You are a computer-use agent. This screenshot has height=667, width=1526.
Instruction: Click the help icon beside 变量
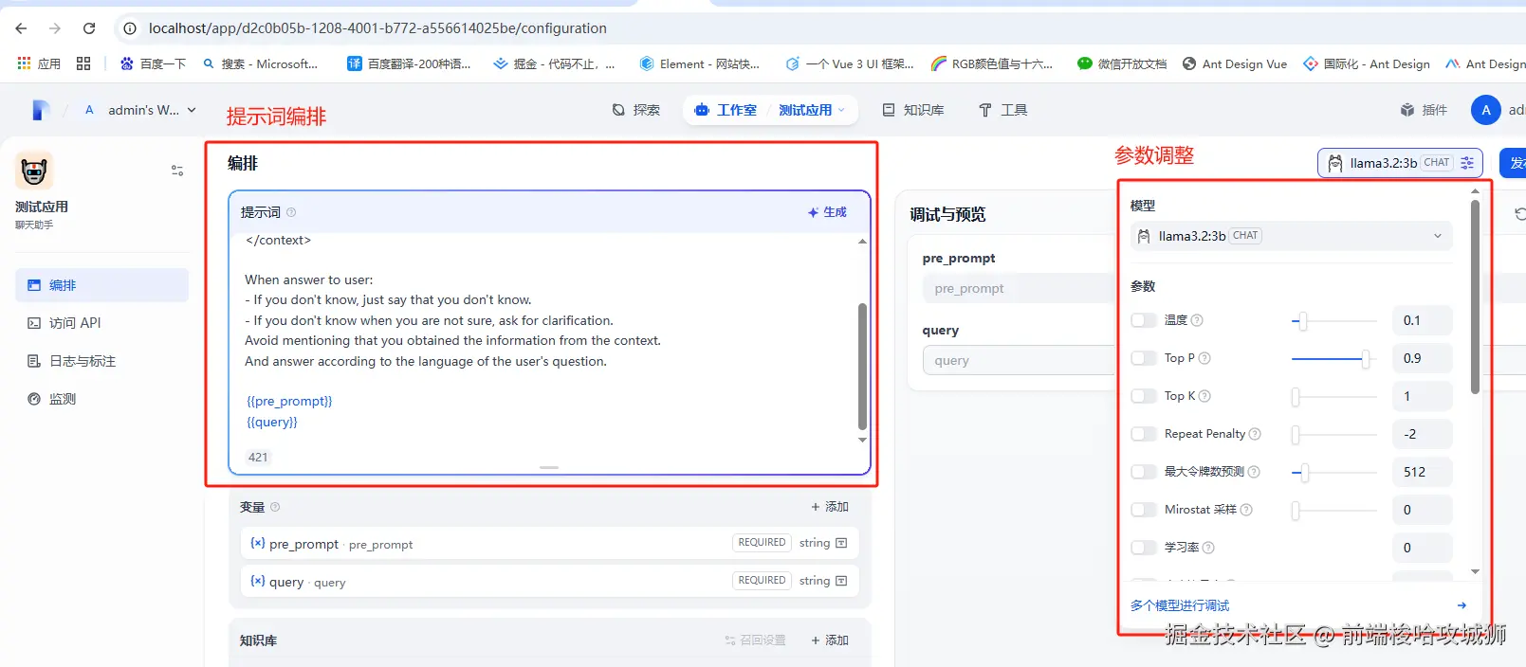click(275, 507)
